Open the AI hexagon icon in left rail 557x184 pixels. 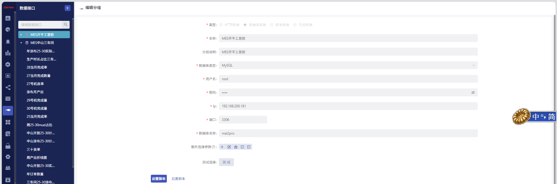tap(8, 65)
